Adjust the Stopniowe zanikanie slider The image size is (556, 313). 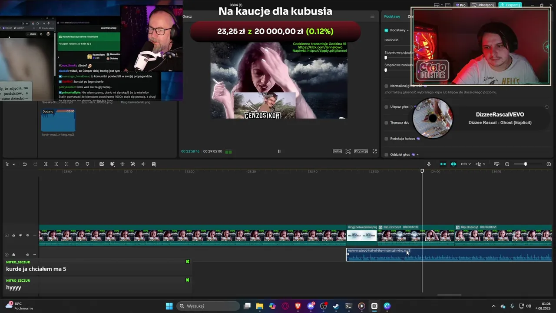click(386, 70)
